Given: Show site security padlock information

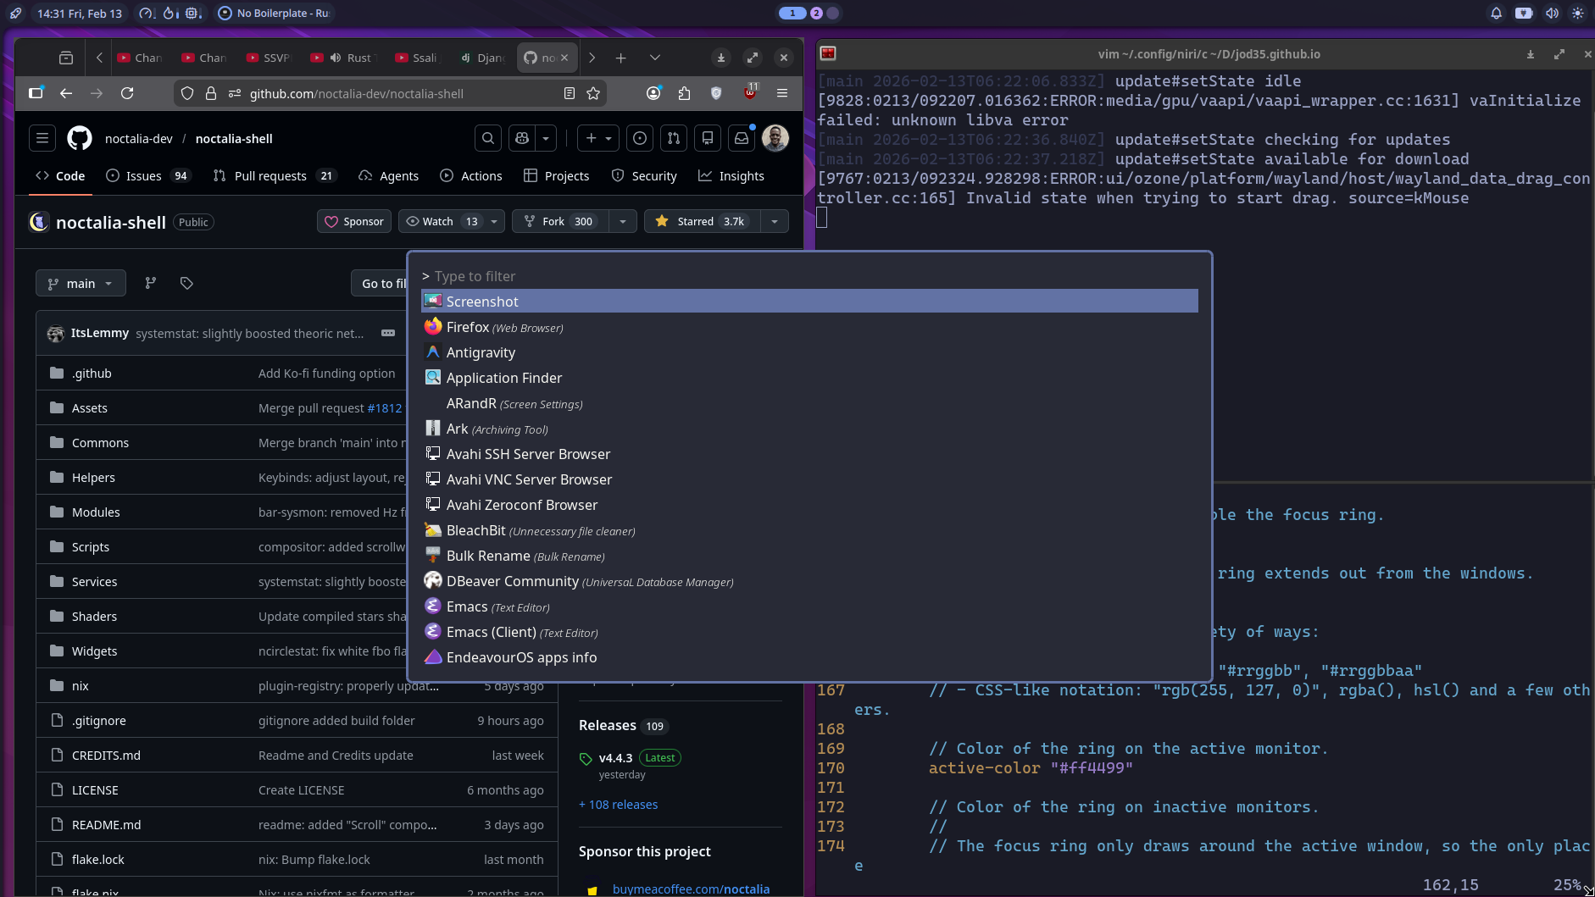Looking at the screenshot, I should point(211,93).
